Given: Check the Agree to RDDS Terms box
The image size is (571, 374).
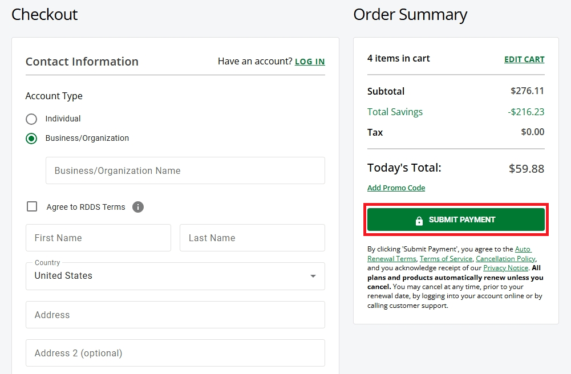Looking at the screenshot, I should point(33,206).
